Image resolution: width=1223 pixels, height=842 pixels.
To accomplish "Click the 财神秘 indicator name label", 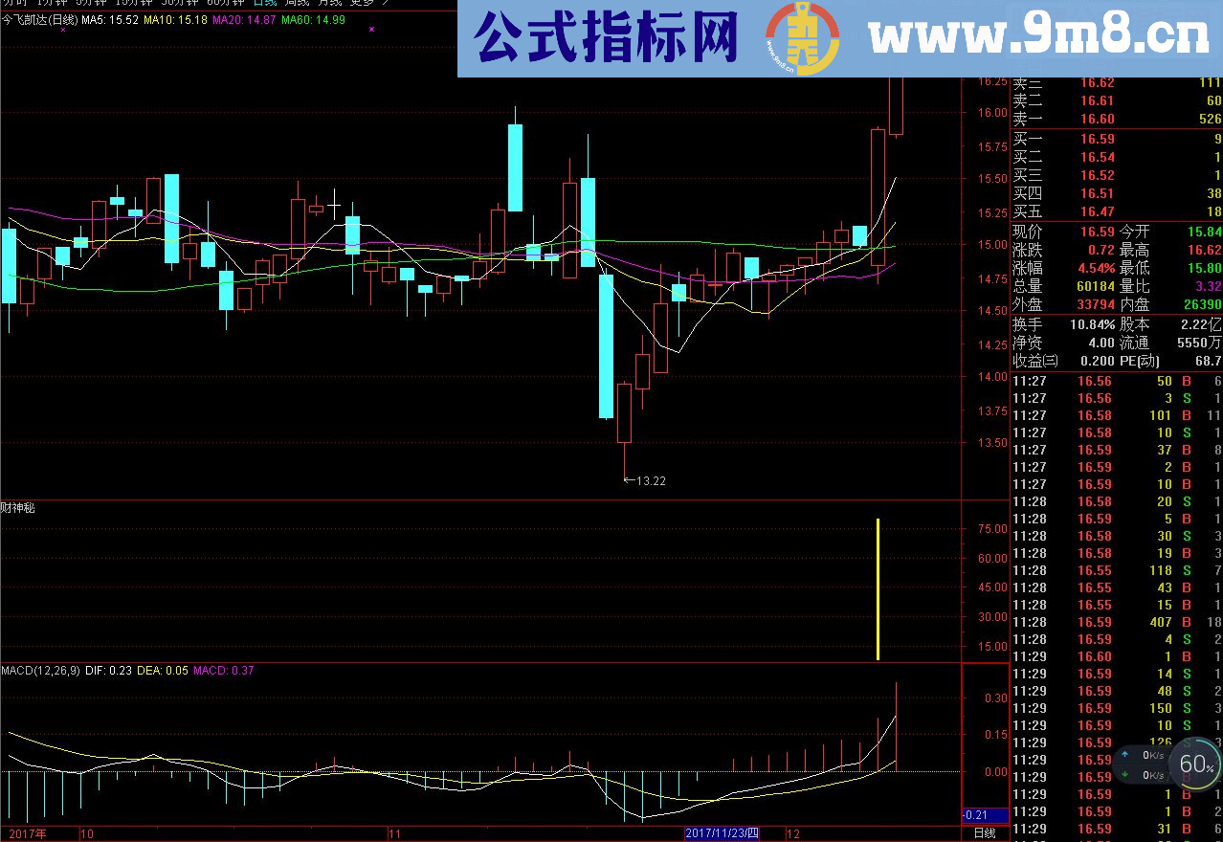I will pyautogui.click(x=18, y=508).
